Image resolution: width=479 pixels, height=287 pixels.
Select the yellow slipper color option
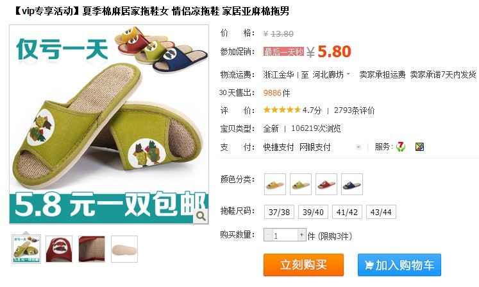(x=275, y=184)
